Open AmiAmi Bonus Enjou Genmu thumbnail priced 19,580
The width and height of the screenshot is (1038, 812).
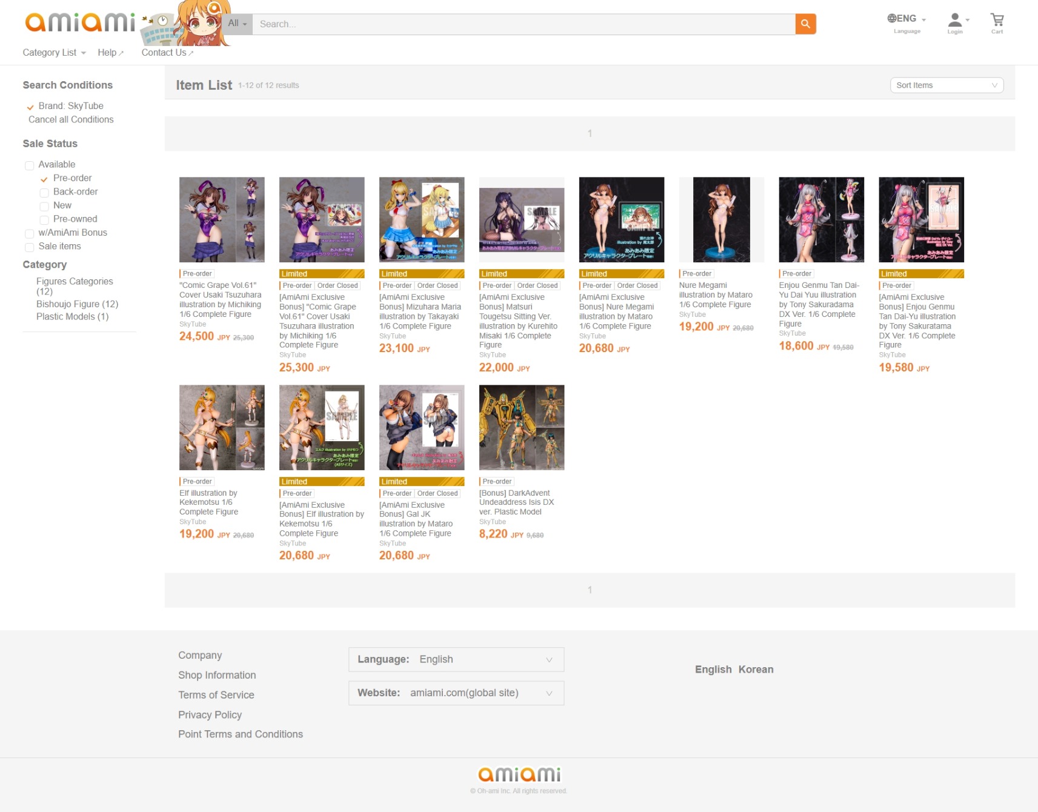[x=922, y=219]
